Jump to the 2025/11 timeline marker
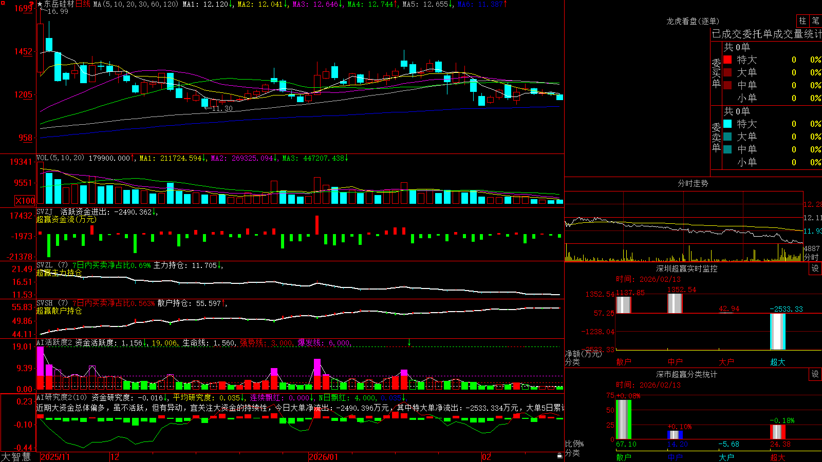Screen dimensions: 822x462 (x=55, y=457)
